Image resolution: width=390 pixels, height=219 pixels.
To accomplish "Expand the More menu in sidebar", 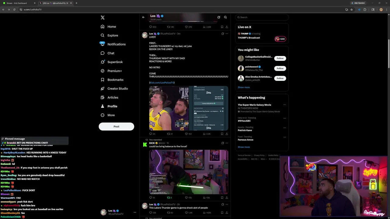I will click(x=108, y=115).
